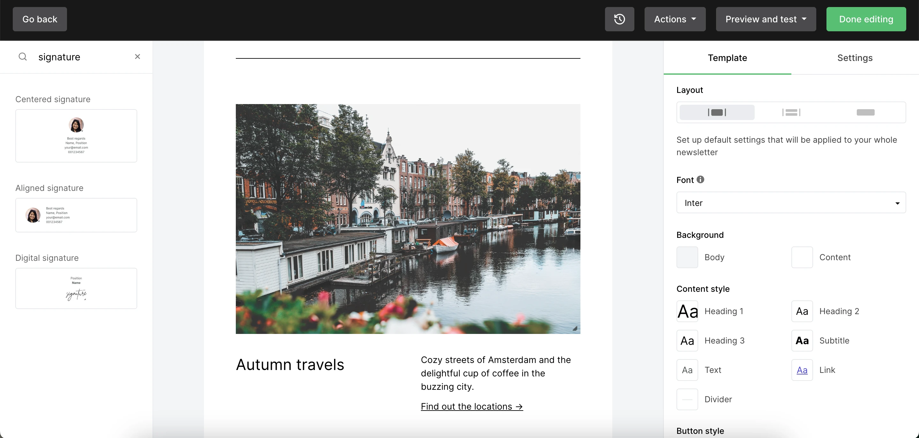Open version history clock icon

pos(619,19)
